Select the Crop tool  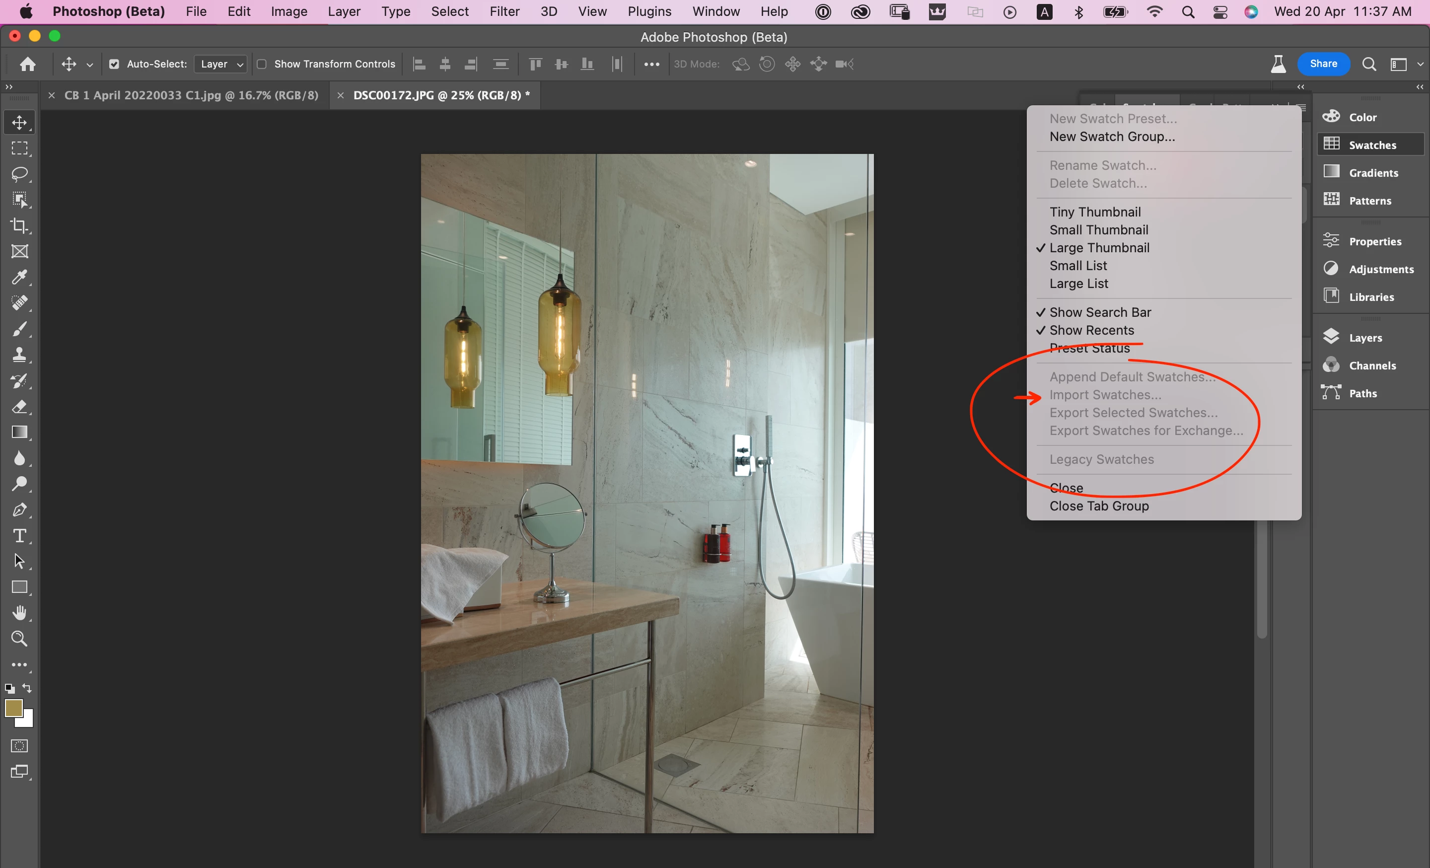click(19, 226)
